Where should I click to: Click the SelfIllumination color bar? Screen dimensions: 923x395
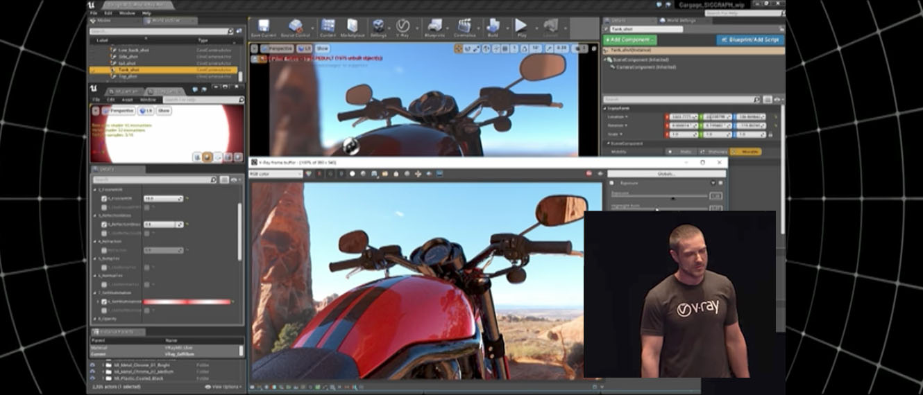pos(187,301)
